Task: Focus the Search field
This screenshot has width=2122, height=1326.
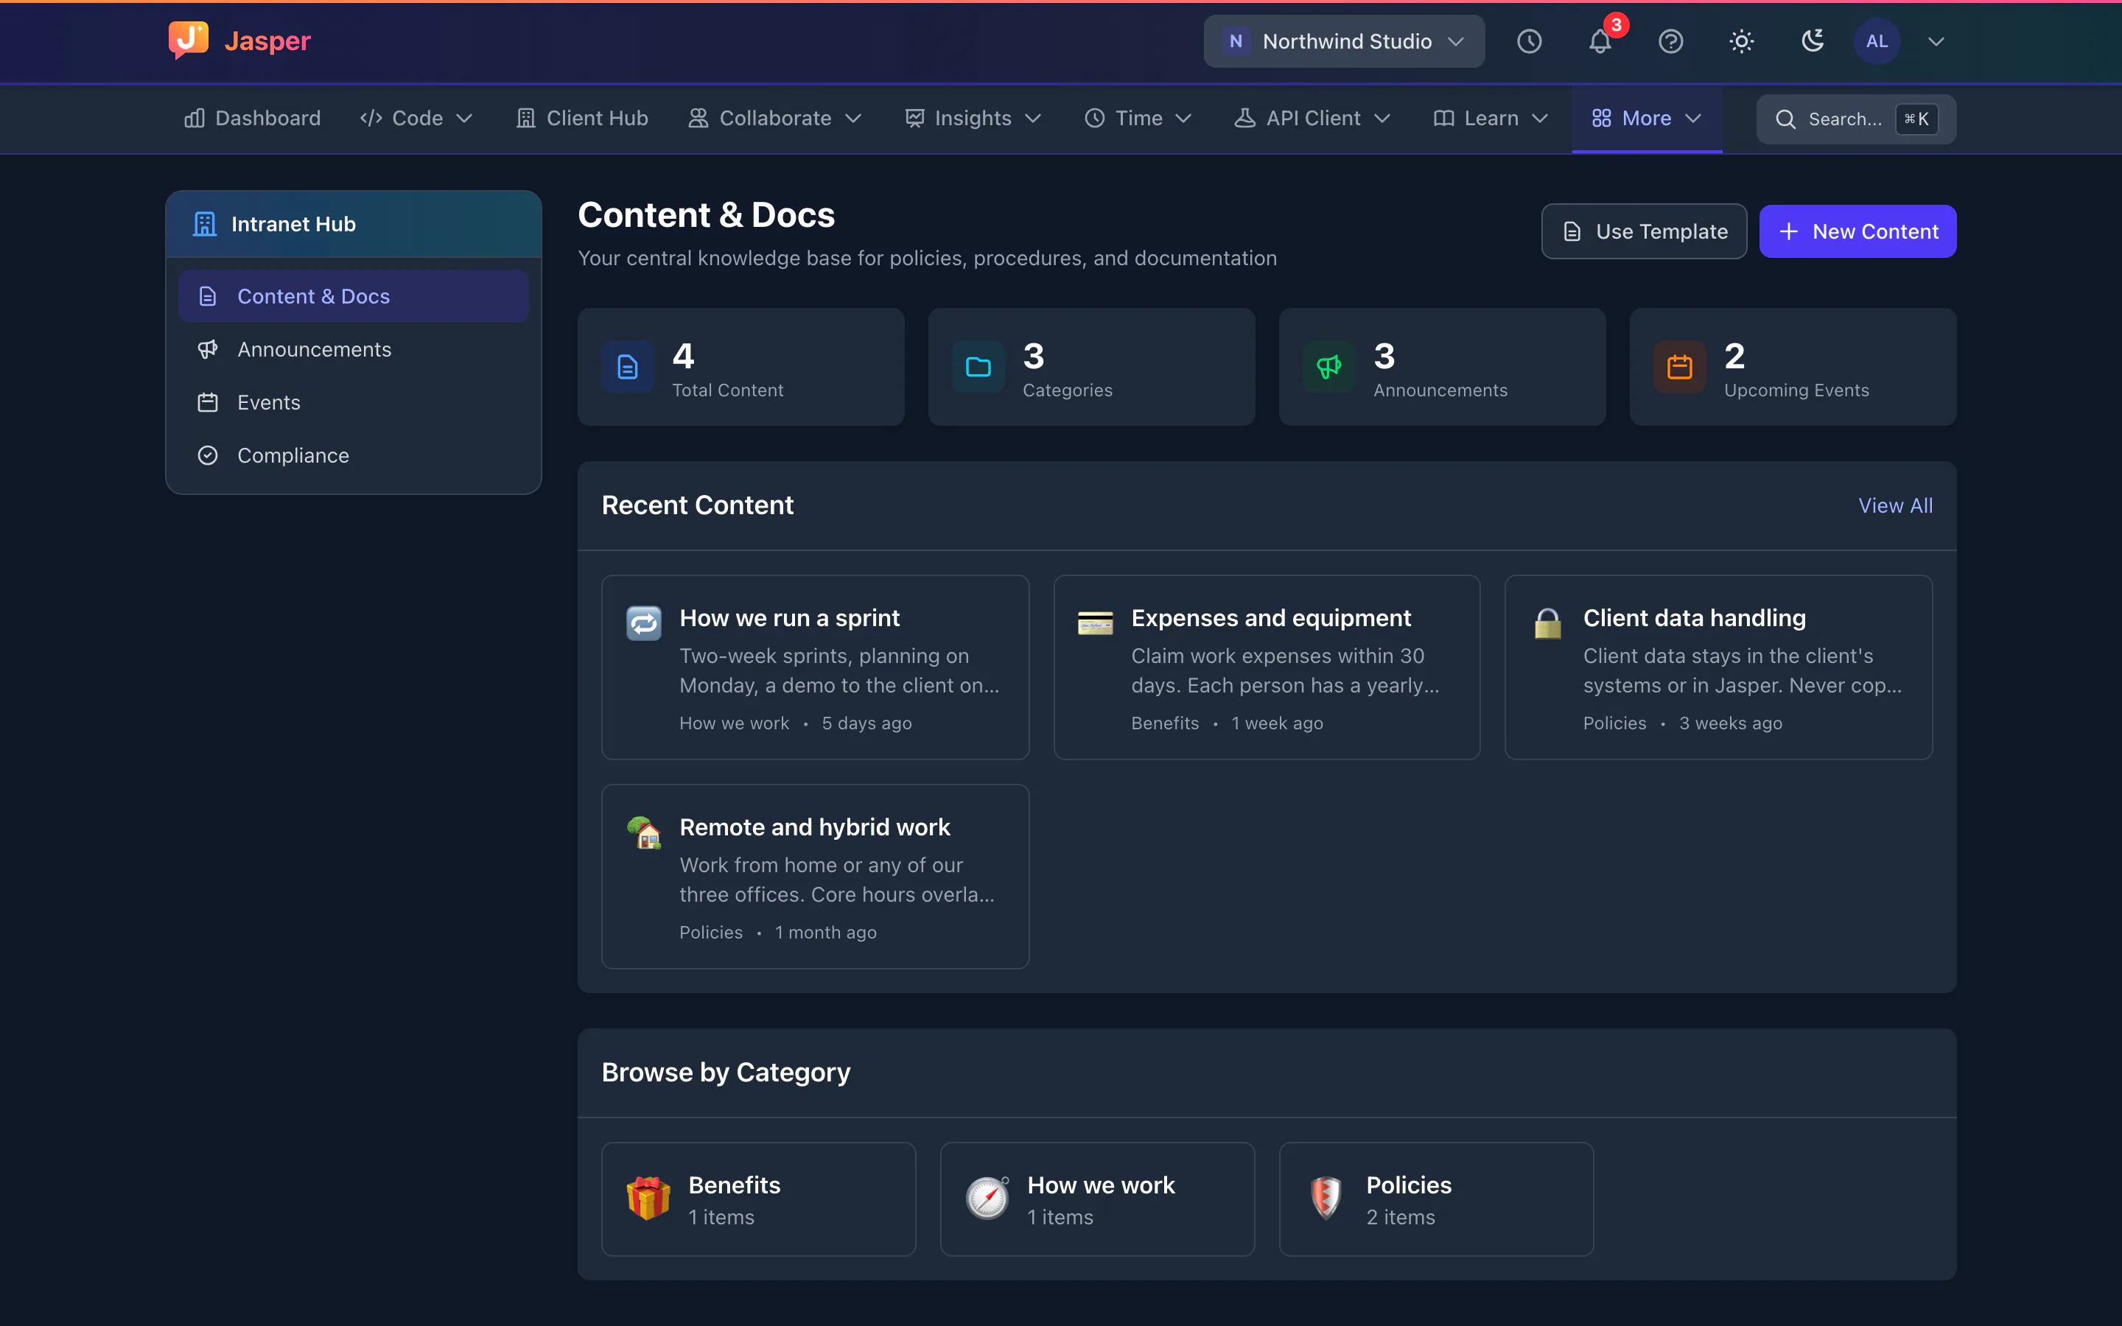Action: 1855,119
